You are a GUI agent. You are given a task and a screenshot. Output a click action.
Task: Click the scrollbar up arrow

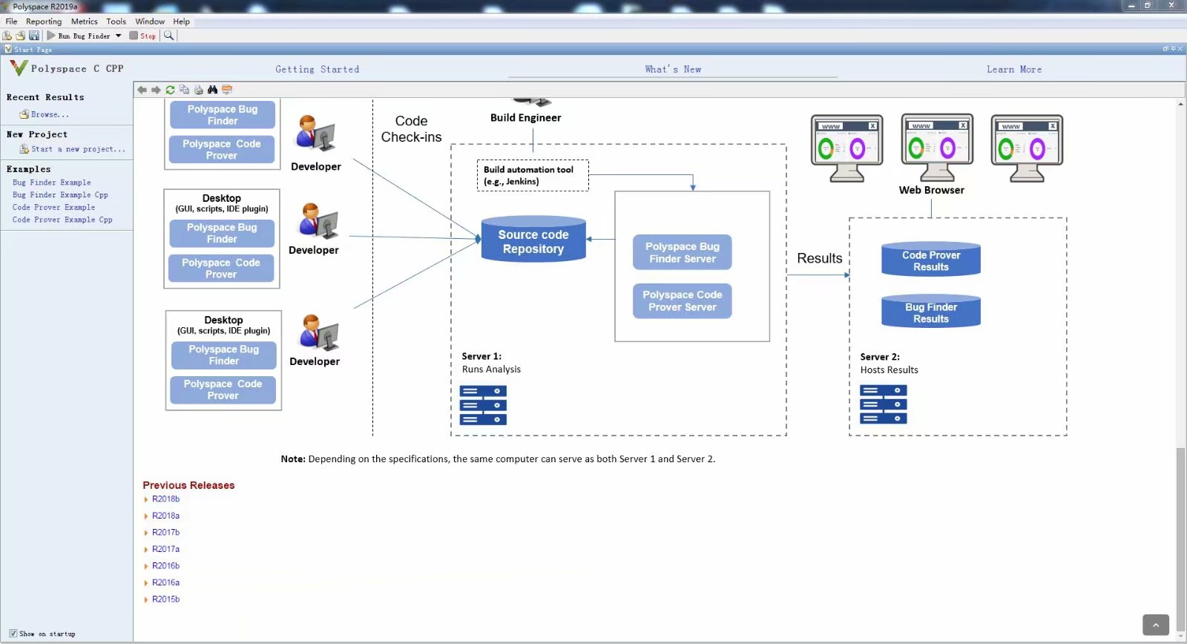pos(1180,104)
